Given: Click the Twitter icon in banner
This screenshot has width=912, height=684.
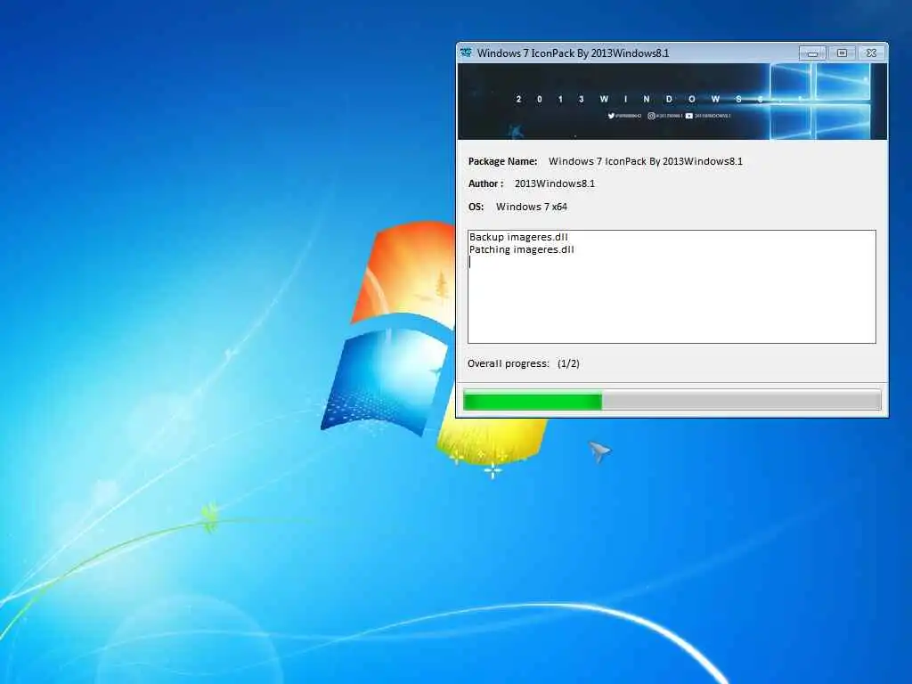Looking at the screenshot, I should 611,116.
